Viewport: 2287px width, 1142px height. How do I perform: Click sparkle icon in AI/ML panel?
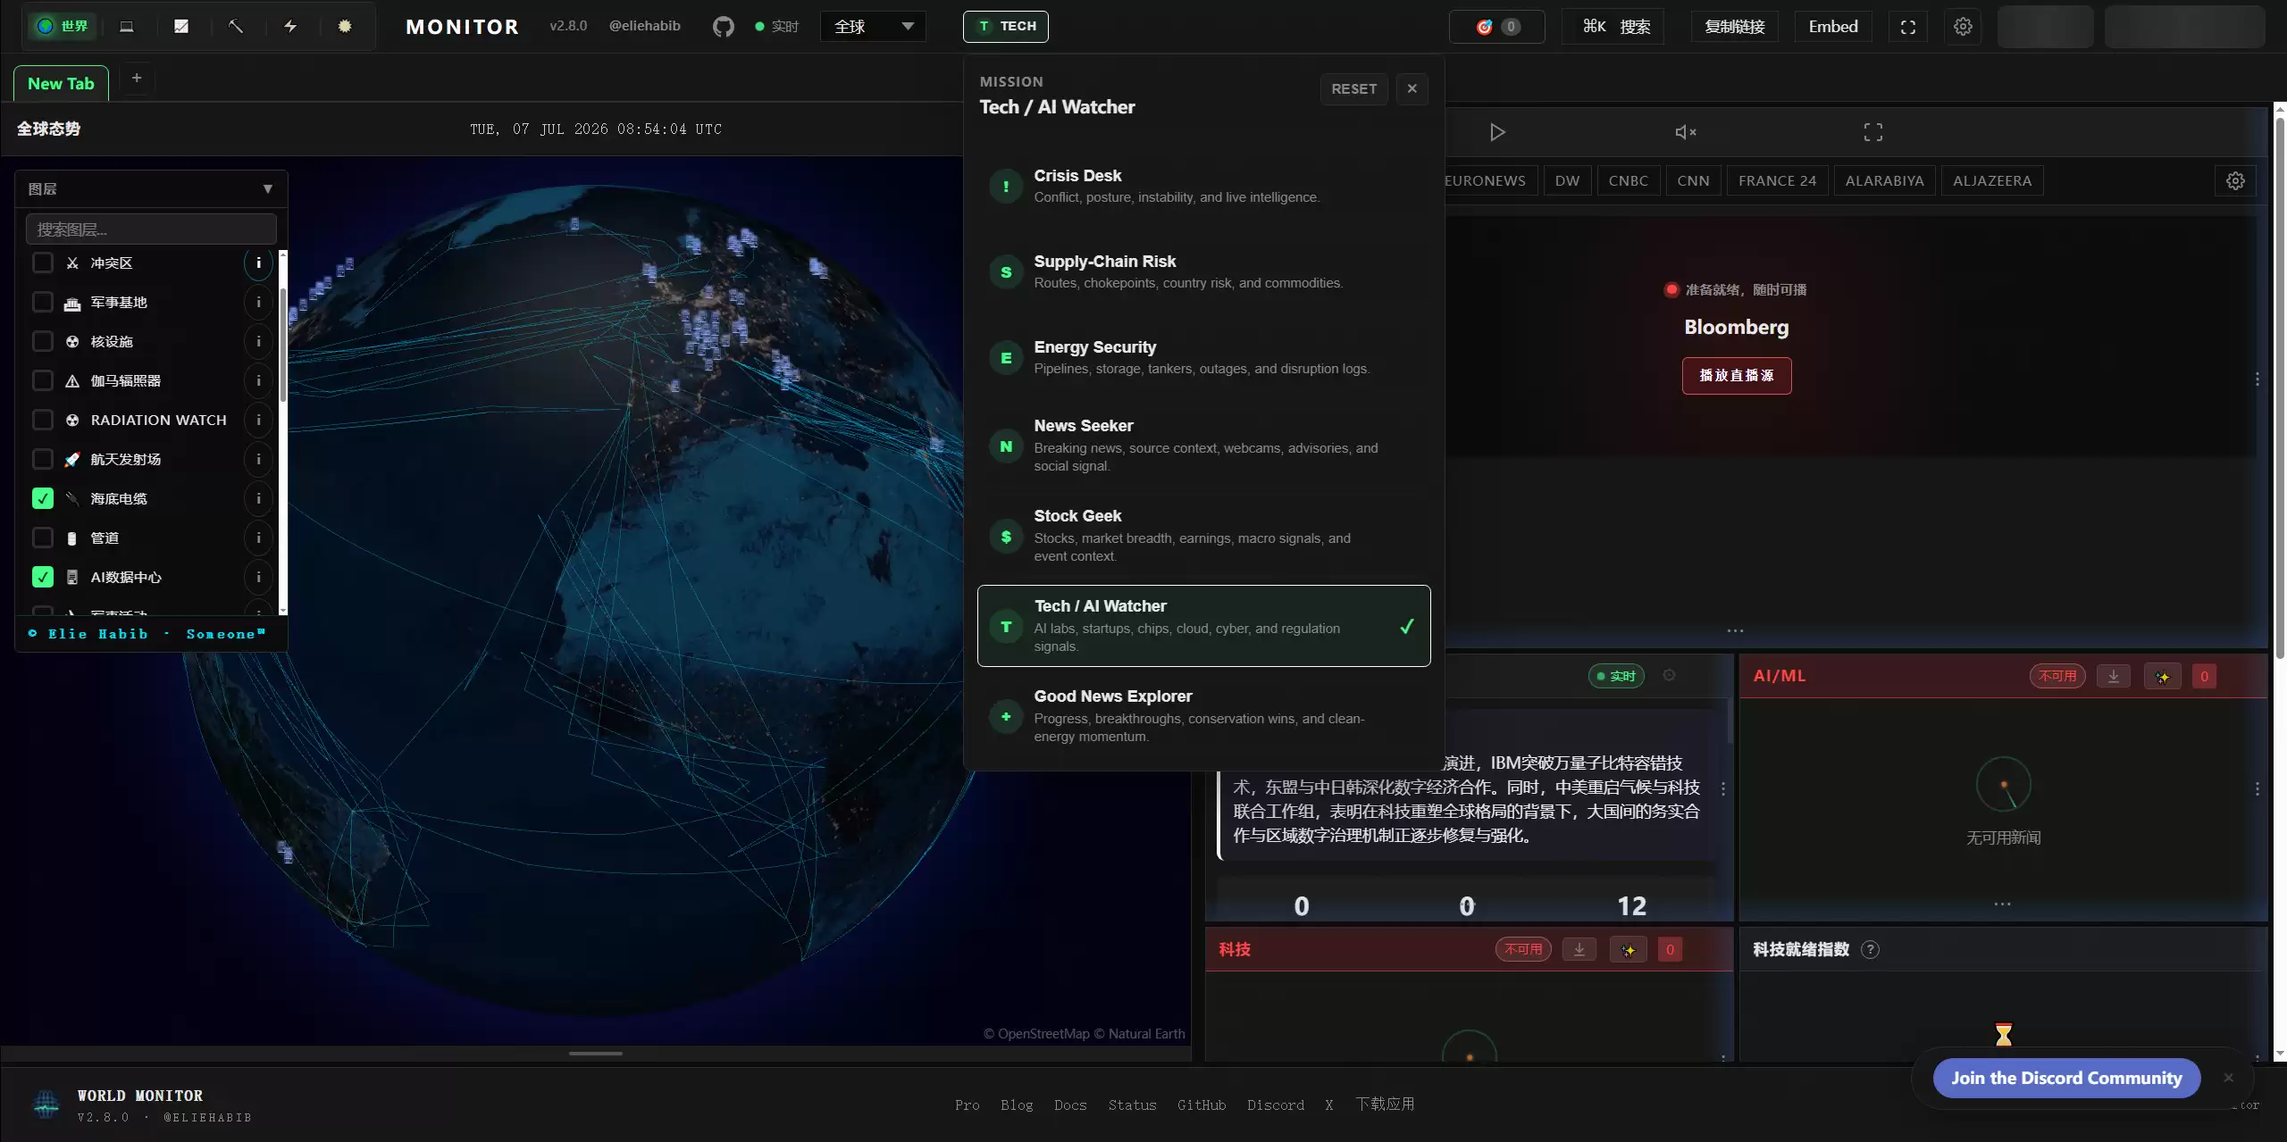tap(2163, 676)
